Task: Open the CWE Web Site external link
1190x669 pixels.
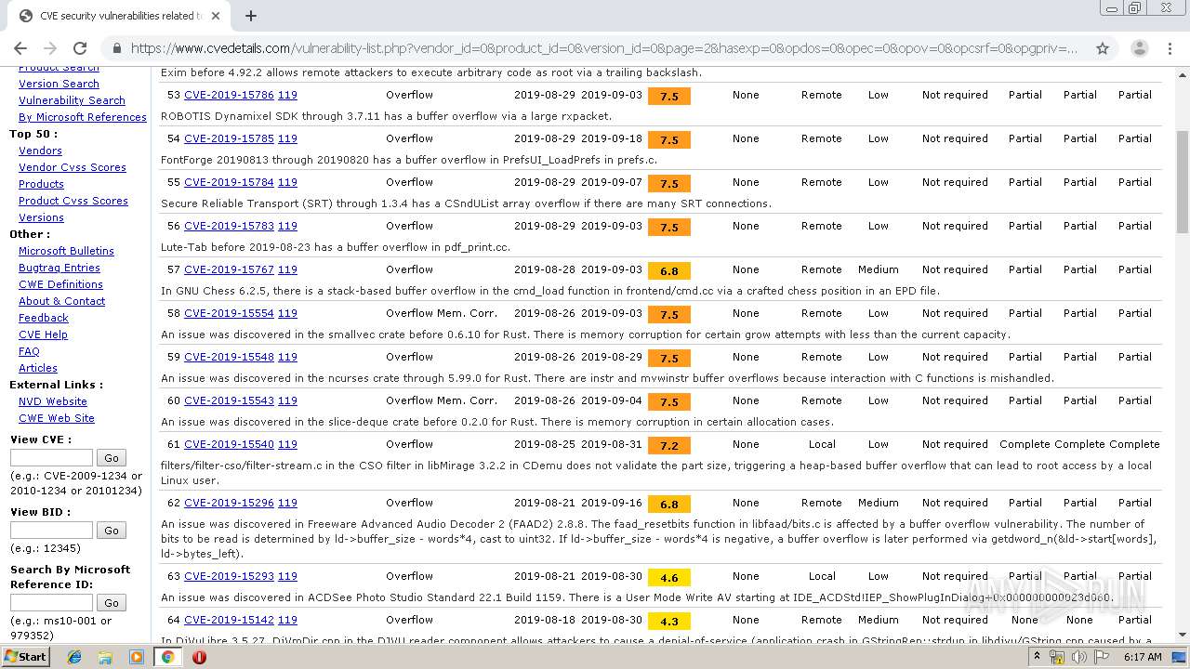Action: (57, 418)
